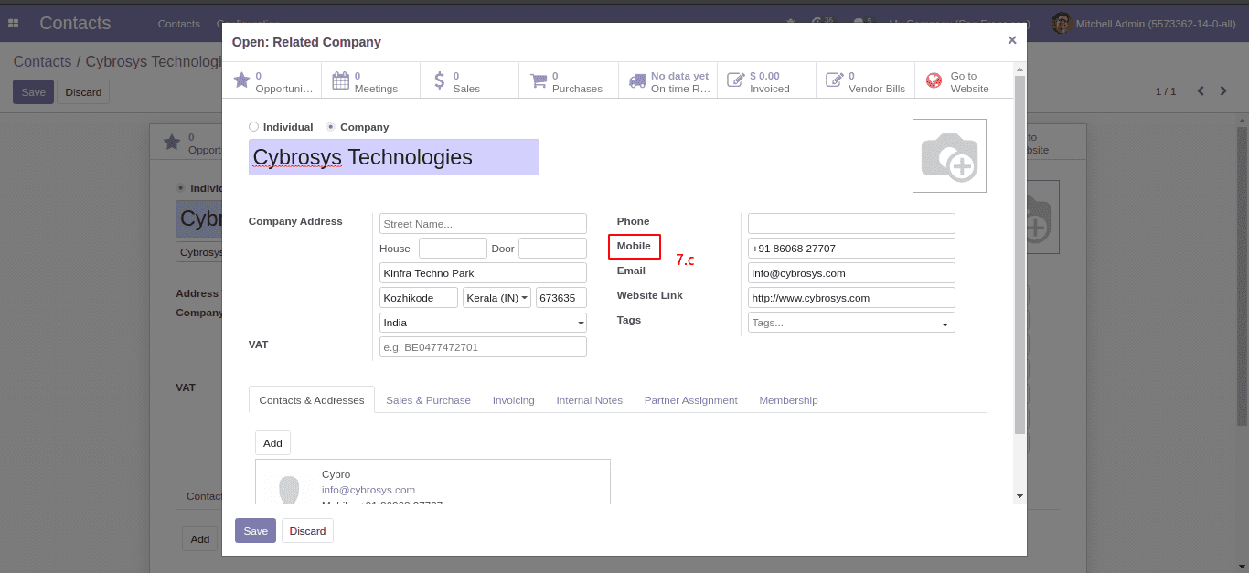
Task: Click info@cybrosys.com link on Cybro card
Action: (x=368, y=490)
